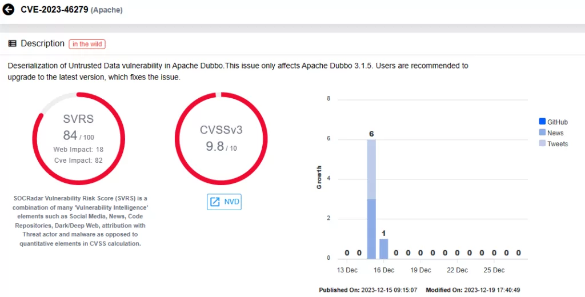Viewport: 585px width, 297px height.
Task: Click the 84 / 100 SVRS value
Action: click(78, 135)
